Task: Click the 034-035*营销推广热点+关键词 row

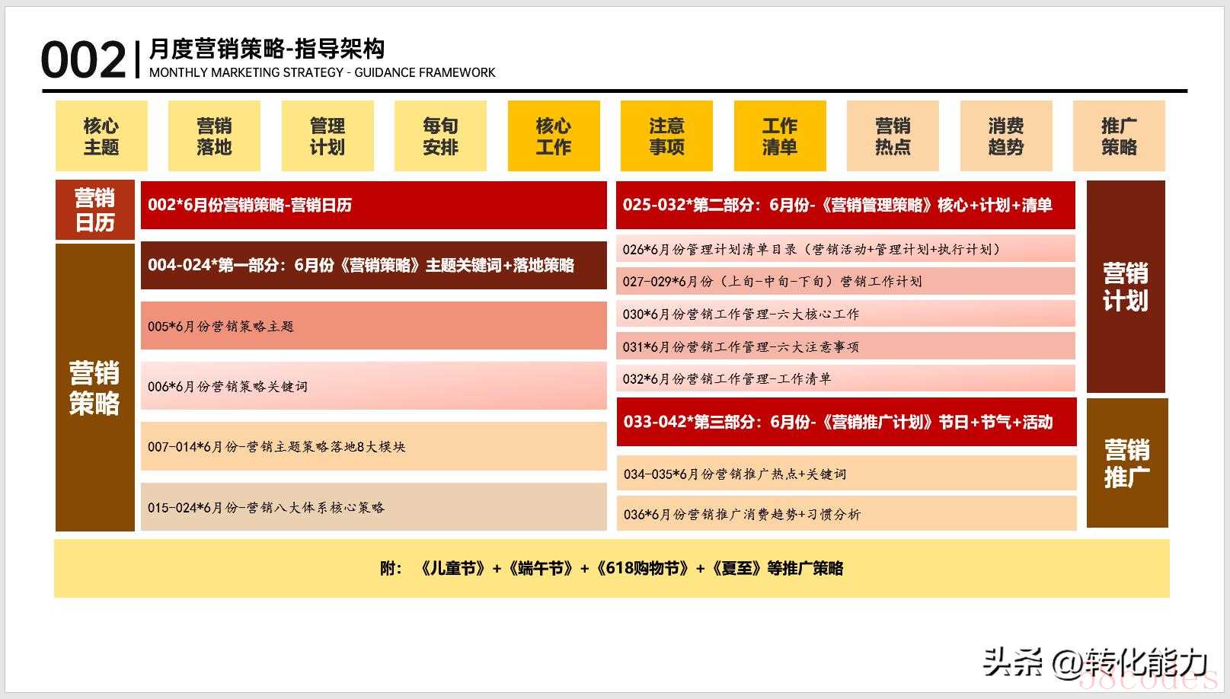Action: tap(847, 474)
